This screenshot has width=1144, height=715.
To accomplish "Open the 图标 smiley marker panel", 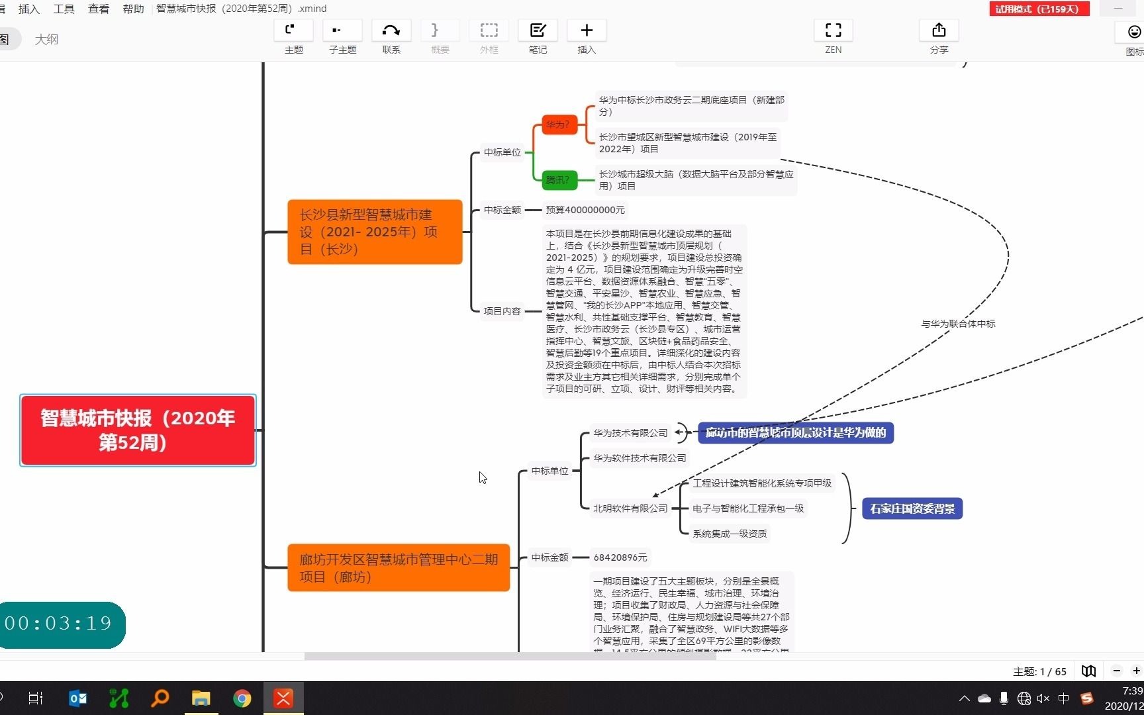I will 1133,32.
